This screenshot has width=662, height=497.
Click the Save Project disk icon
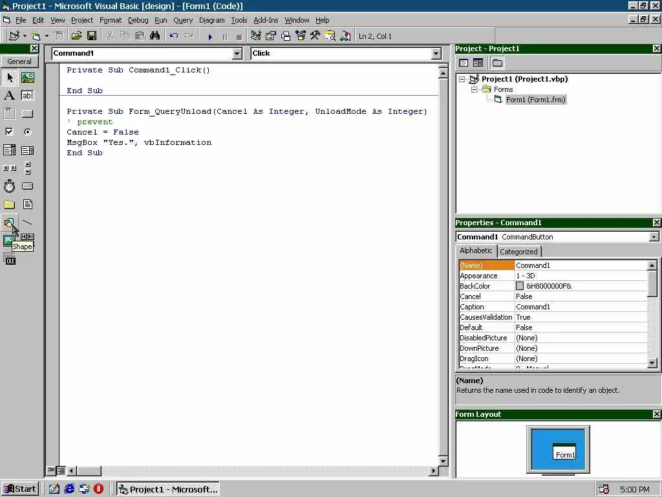coord(92,36)
